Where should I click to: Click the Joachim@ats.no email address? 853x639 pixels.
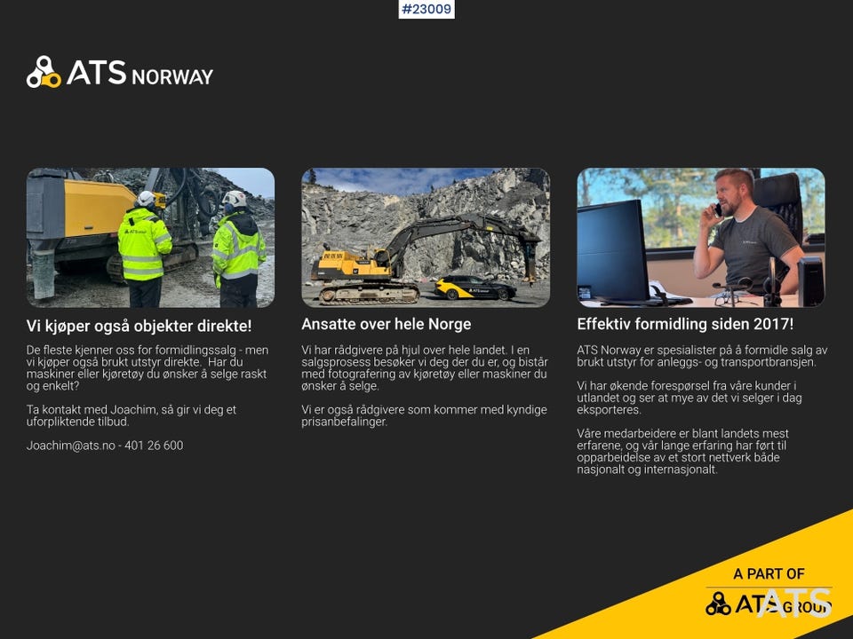tap(71, 446)
